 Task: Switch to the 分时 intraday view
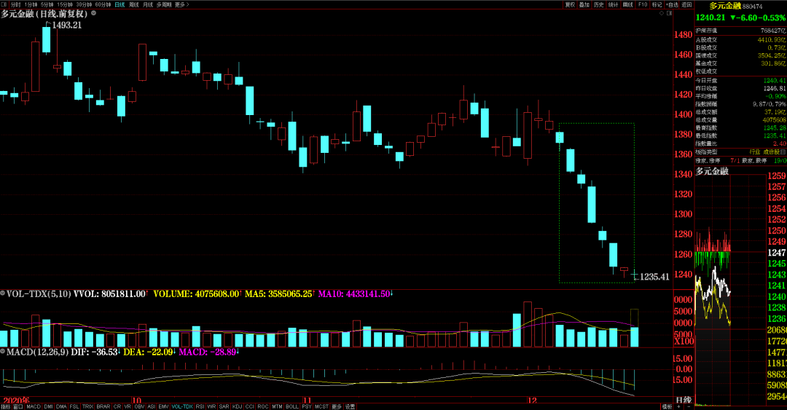click(x=15, y=4)
